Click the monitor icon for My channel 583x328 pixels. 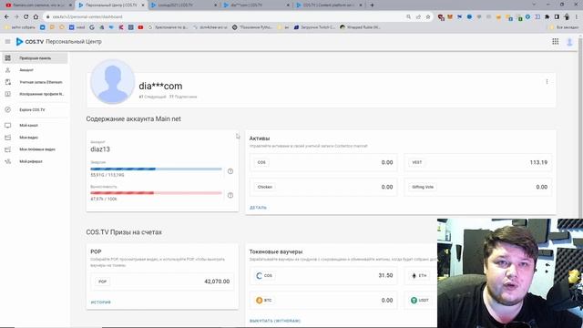point(8,126)
